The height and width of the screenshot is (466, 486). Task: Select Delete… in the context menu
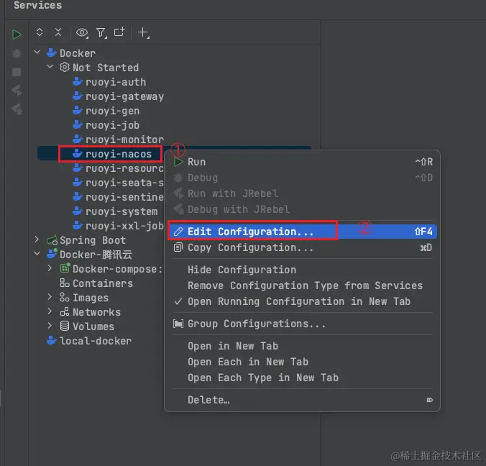[x=208, y=400]
